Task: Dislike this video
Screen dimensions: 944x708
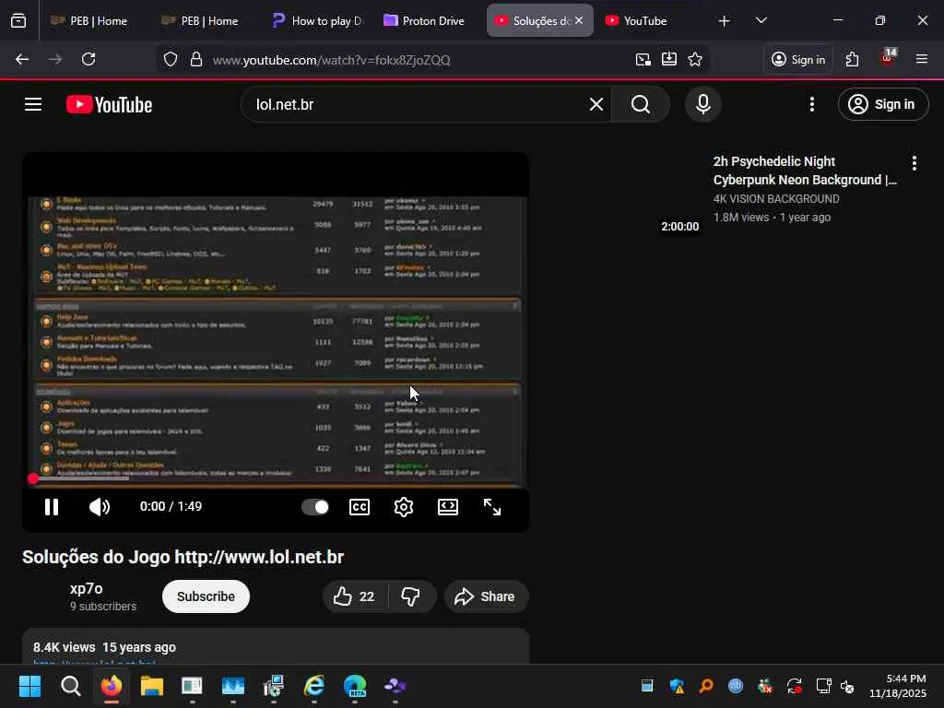Action: [x=412, y=596]
